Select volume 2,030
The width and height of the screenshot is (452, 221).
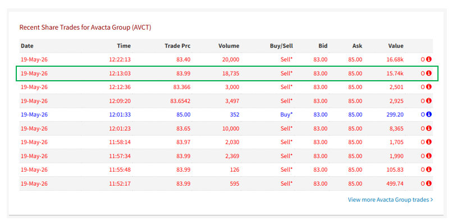point(232,142)
